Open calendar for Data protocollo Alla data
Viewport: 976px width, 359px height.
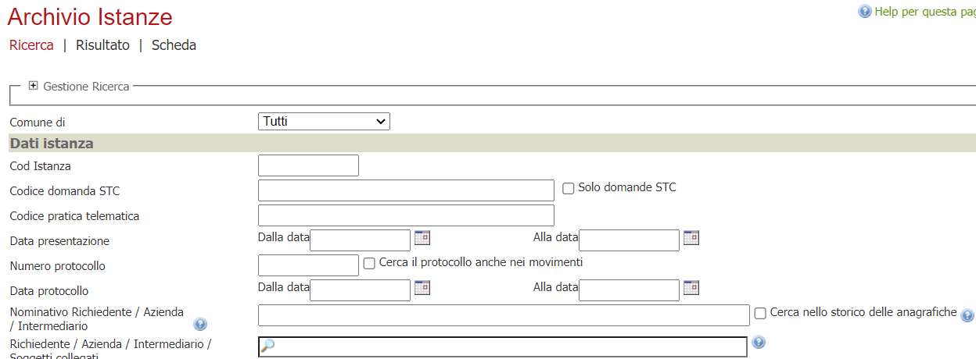tap(691, 288)
